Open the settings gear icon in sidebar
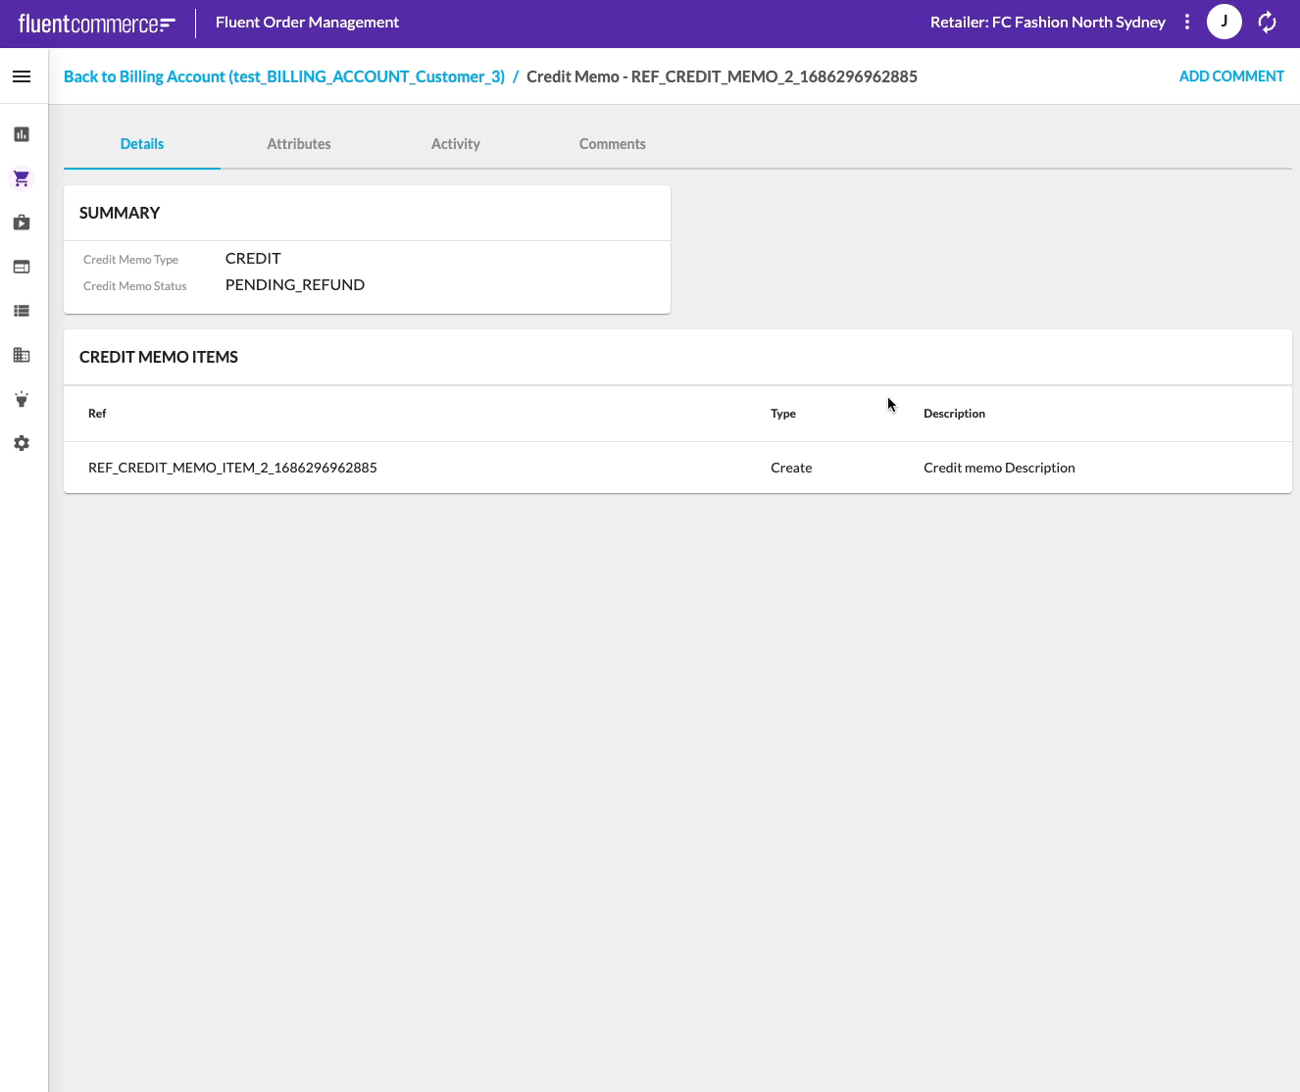Screen dimensions: 1300x1092 click(22, 443)
